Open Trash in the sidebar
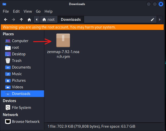The height and width of the screenshot is (131, 166). click(22, 61)
